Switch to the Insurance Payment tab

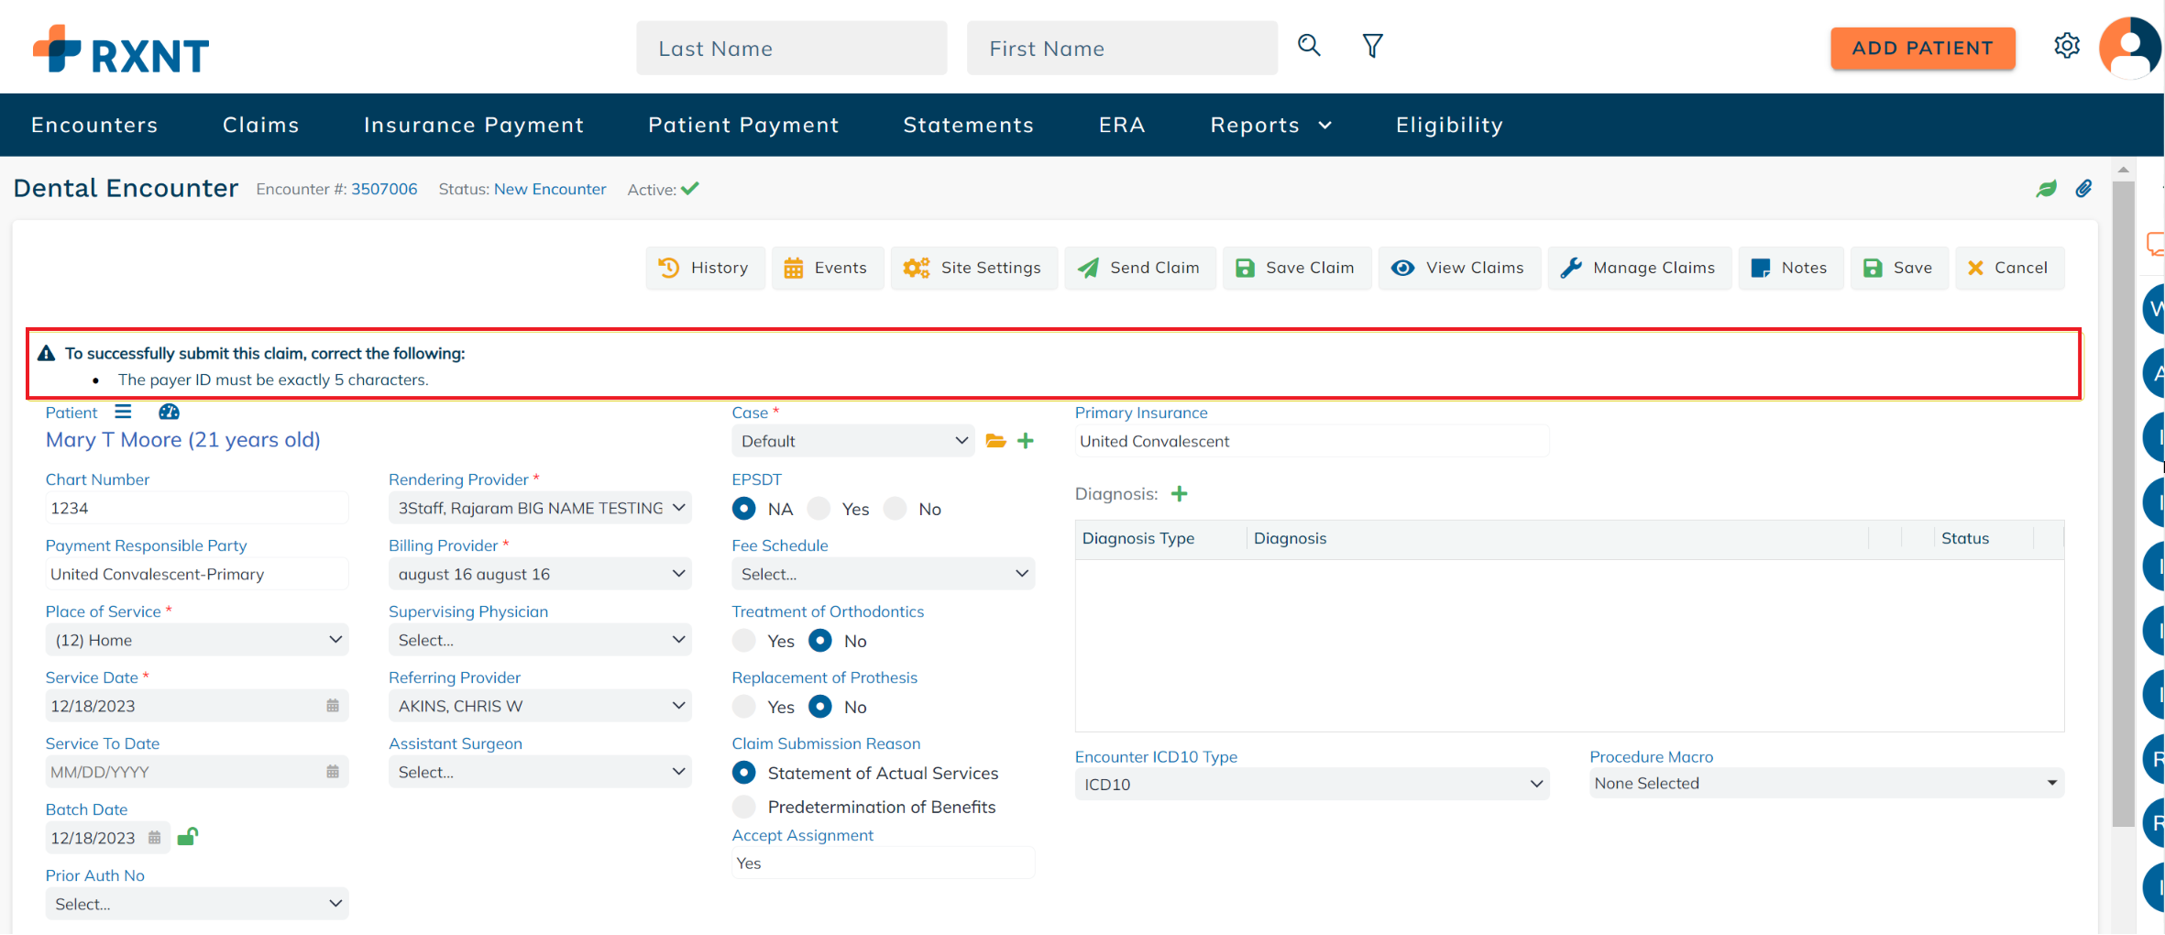[x=474, y=125]
